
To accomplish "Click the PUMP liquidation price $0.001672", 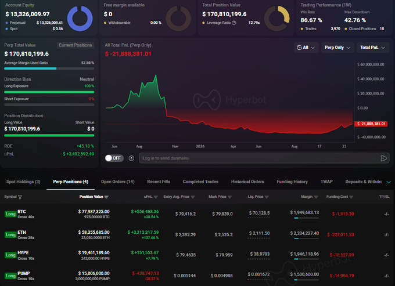I will tap(258, 274).
